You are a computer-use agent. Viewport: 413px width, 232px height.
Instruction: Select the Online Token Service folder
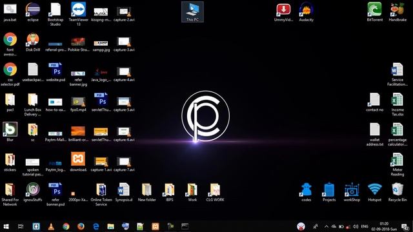point(101,195)
